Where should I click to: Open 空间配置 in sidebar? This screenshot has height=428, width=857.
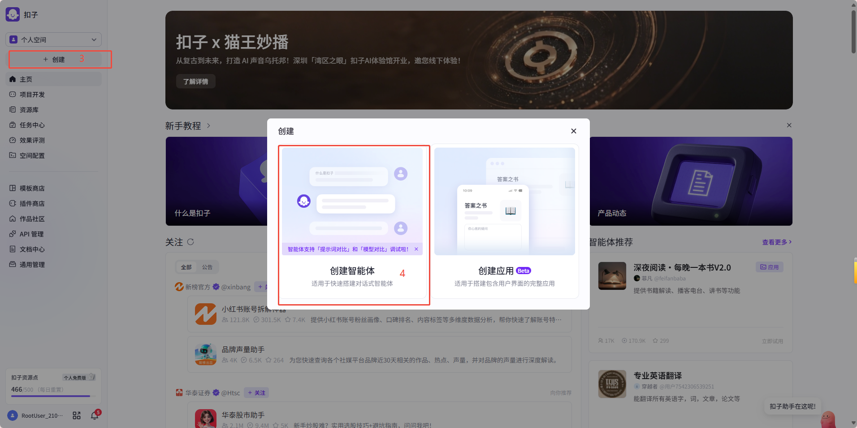pos(53,155)
